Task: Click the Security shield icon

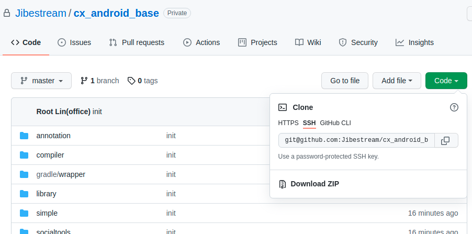Action: click(x=343, y=42)
